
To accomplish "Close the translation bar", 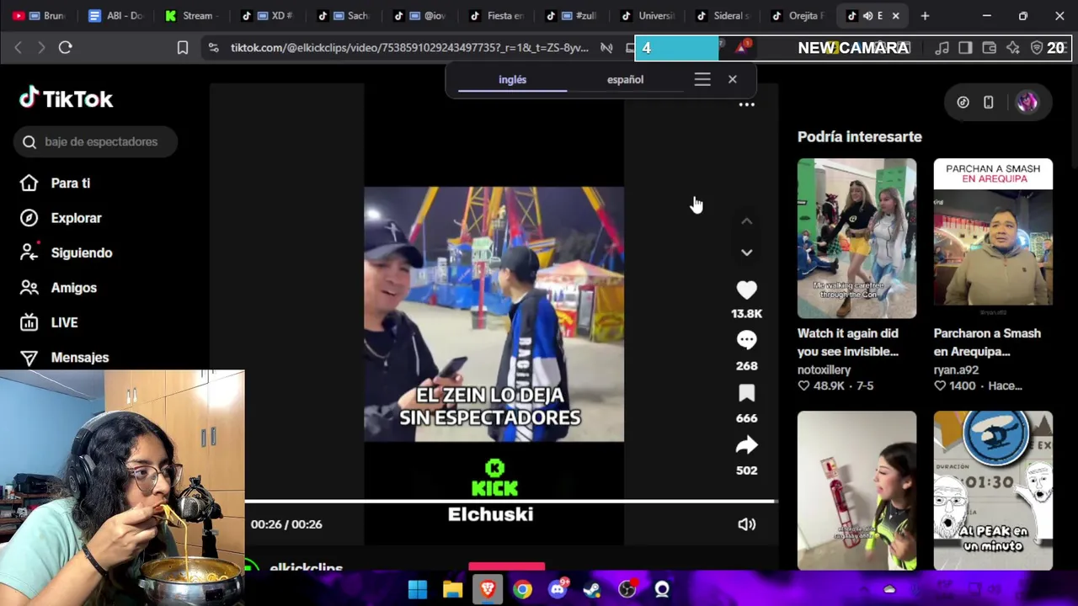I will pos(733,79).
